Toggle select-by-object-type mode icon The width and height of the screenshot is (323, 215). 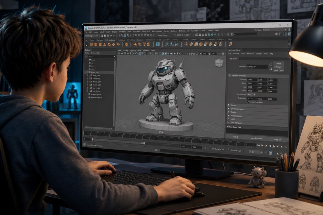pyautogui.click(x=125, y=35)
